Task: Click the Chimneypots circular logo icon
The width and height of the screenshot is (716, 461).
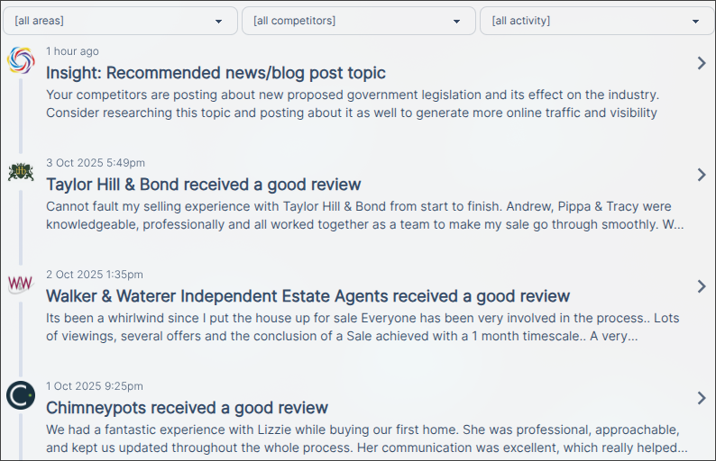Action: coord(20,395)
